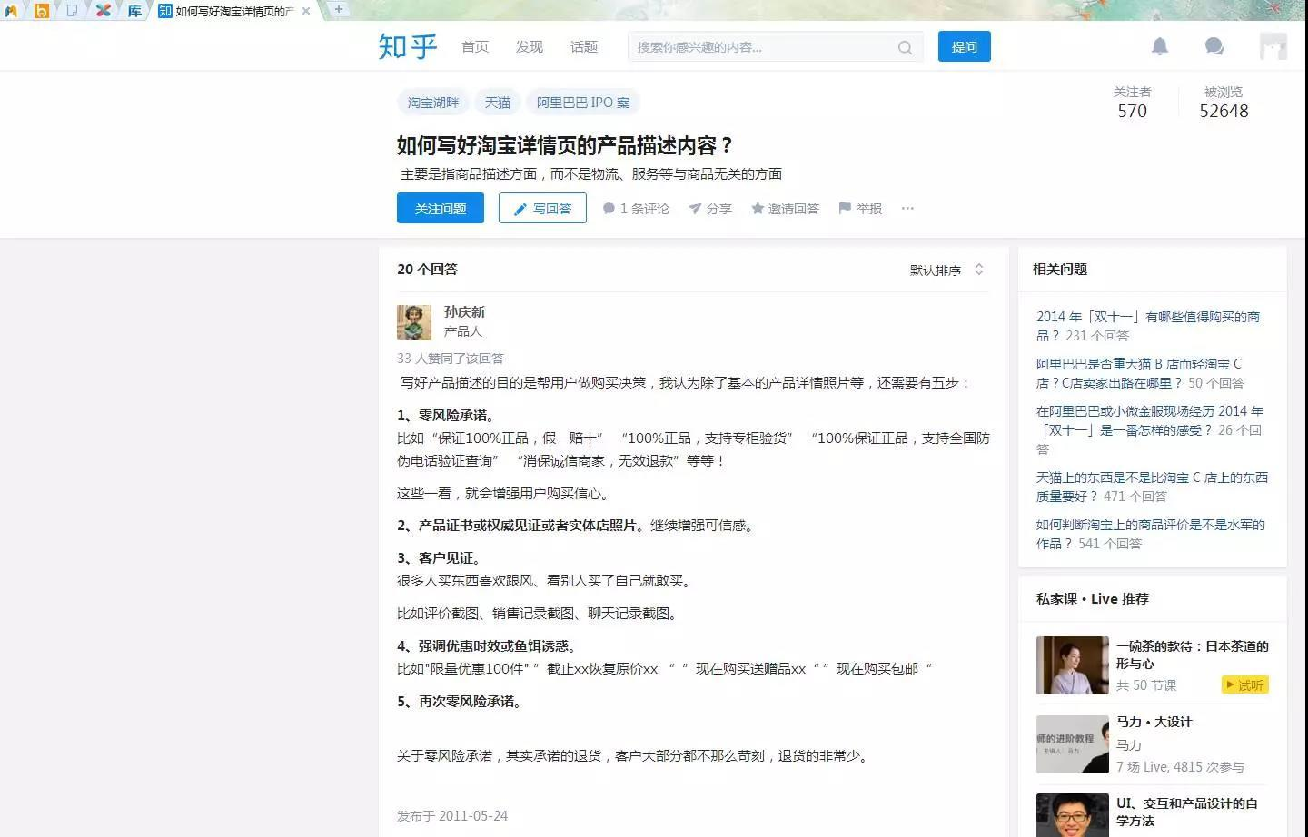Click the sort order up-down arrows
Screen dimensions: 1308x837
point(978,270)
